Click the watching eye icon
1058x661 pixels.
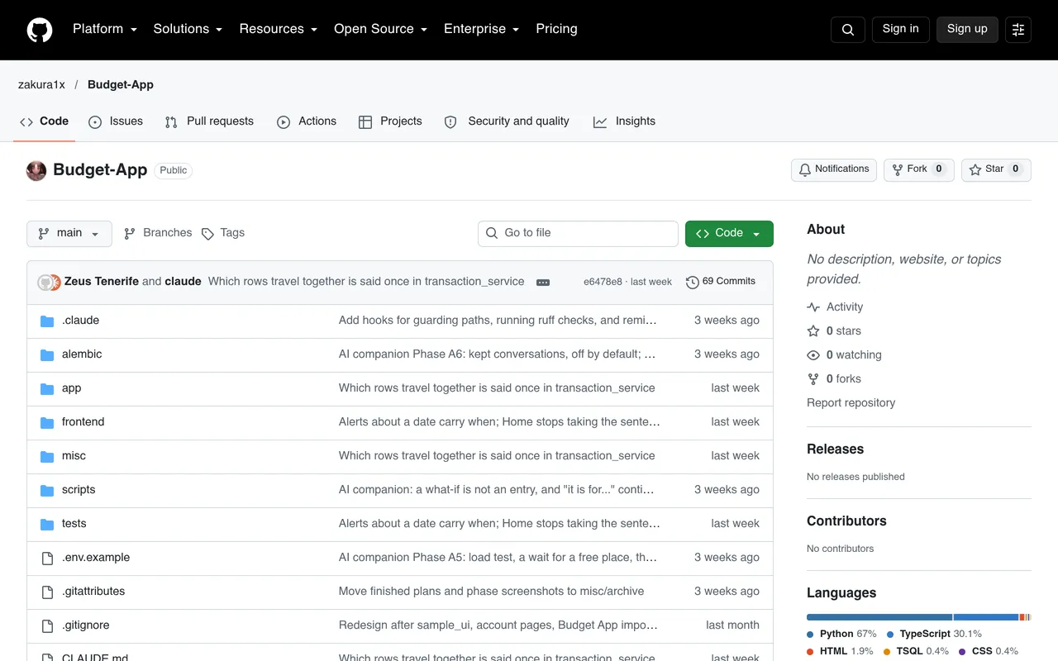point(813,354)
